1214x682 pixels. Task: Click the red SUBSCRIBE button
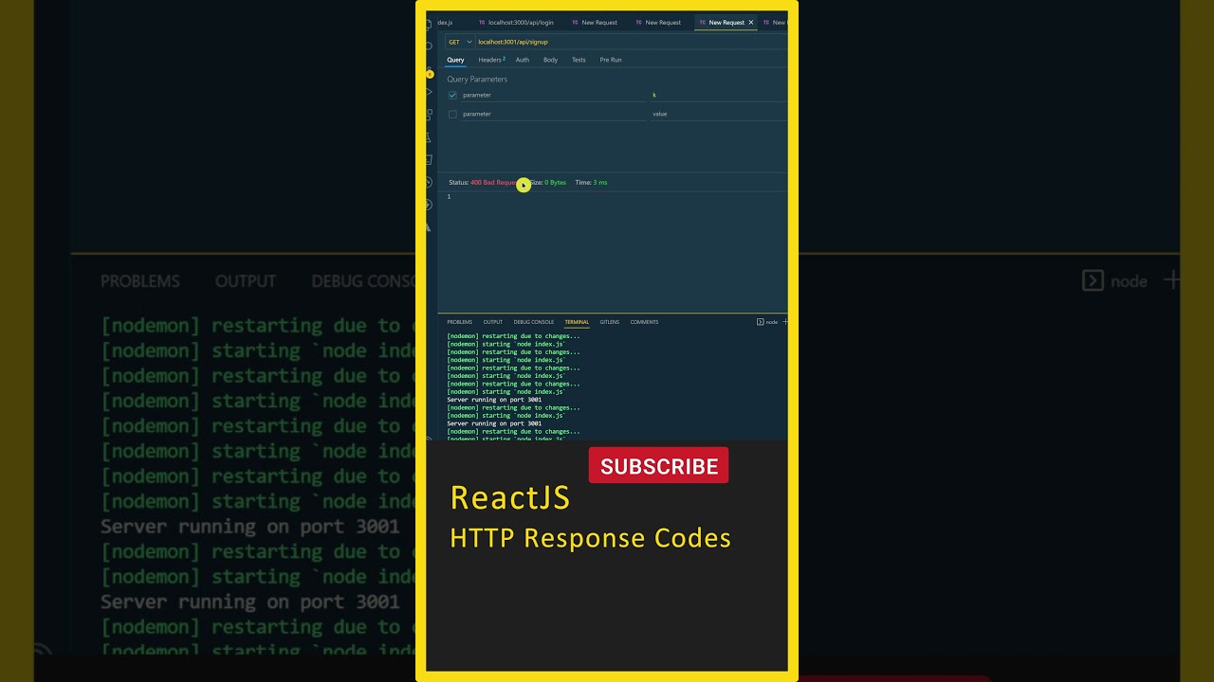[658, 465]
